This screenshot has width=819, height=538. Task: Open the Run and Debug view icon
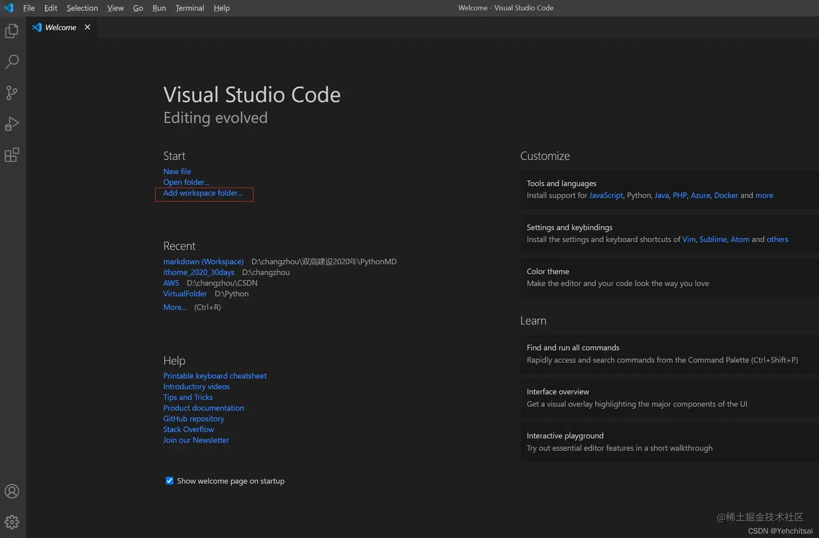tap(12, 124)
